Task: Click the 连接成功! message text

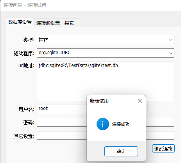Action: [x=121, y=124]
